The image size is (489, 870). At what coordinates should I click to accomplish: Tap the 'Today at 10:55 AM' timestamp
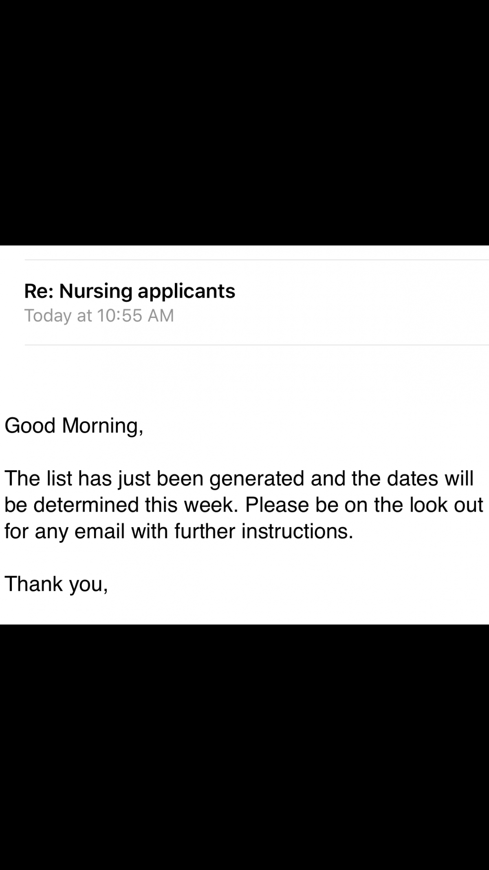[x=99, y=316]
